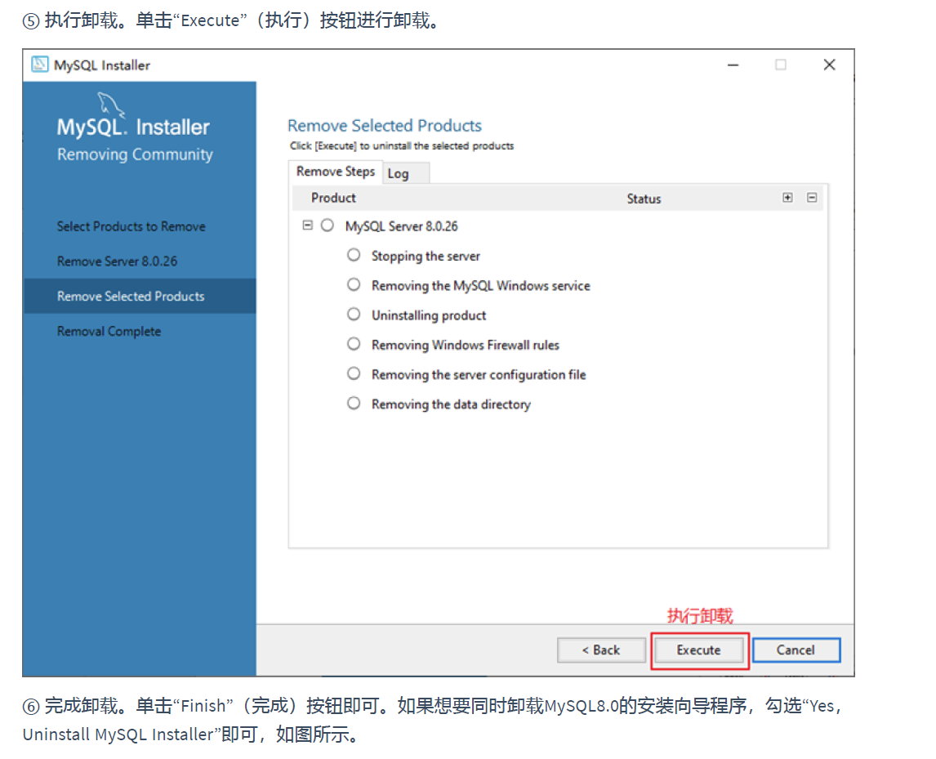The image size is (936, 759).
Task: Click the Product column header
Action: click(x=333, y=198)
